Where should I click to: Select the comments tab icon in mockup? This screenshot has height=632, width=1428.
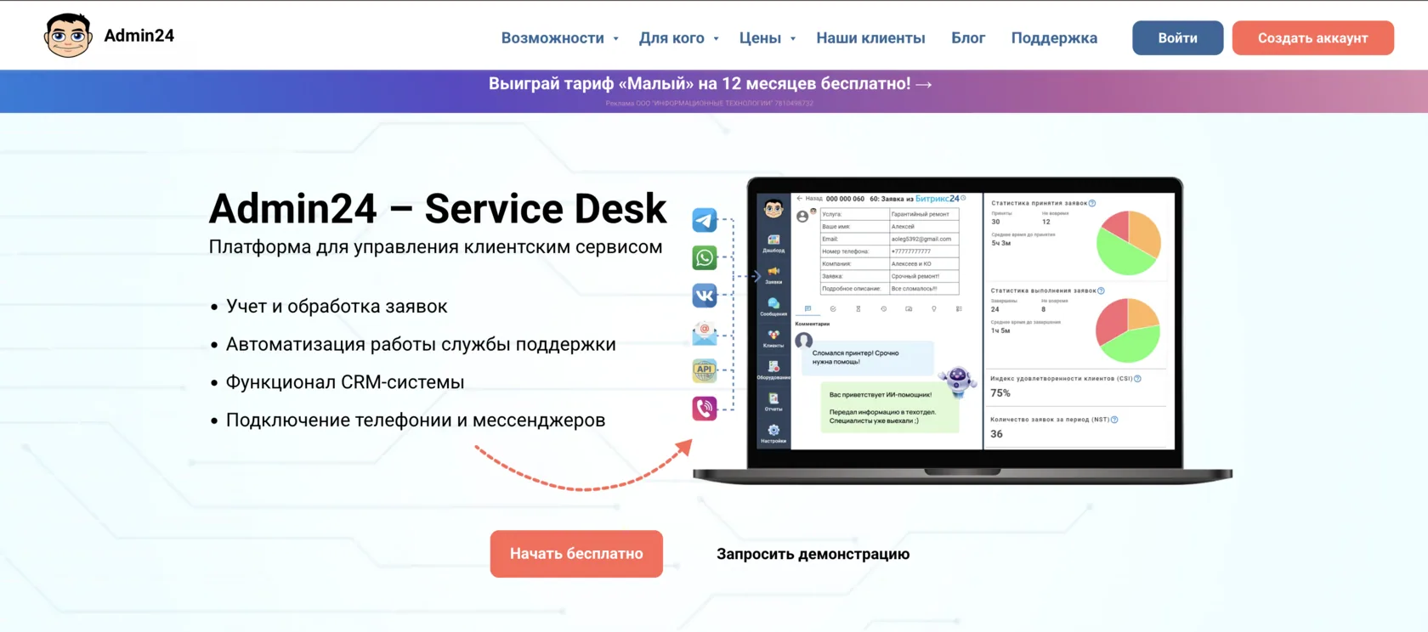[x=807, y=308]
